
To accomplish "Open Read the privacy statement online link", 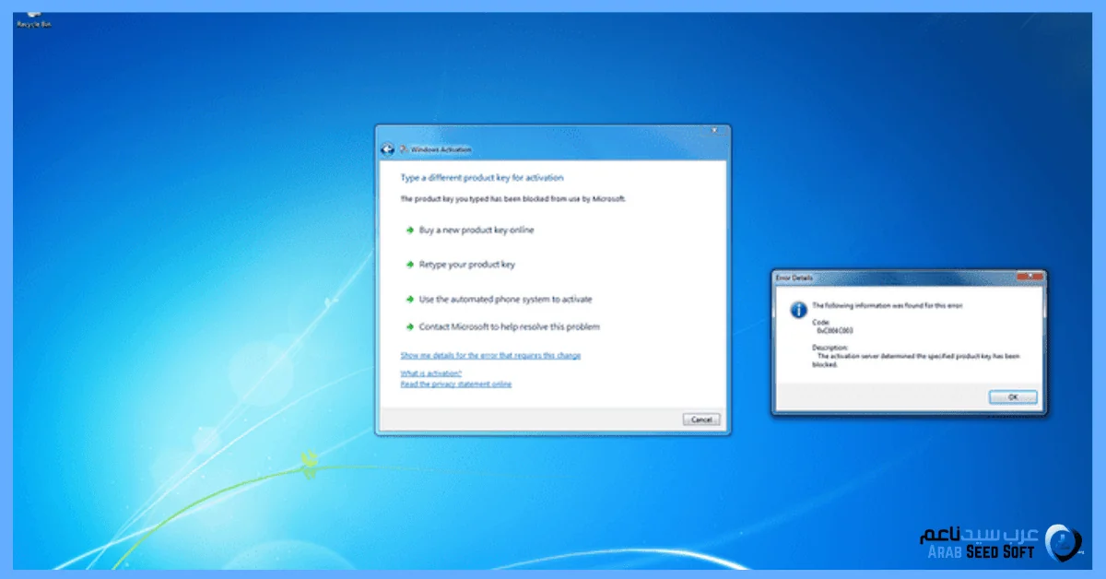I will (x=455, y=384).
